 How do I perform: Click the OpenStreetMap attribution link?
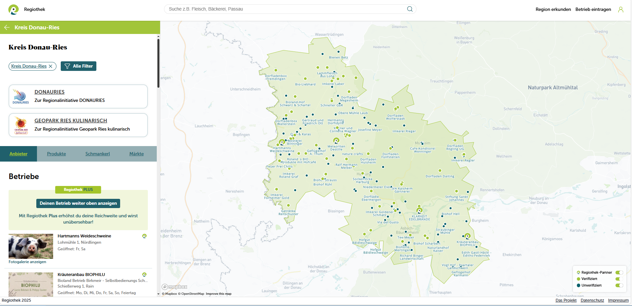pos(191,294)
